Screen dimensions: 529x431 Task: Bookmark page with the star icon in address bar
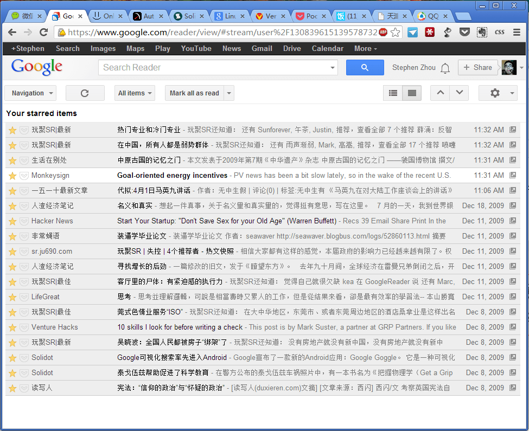pyautogui.click(x=395, y=33)
